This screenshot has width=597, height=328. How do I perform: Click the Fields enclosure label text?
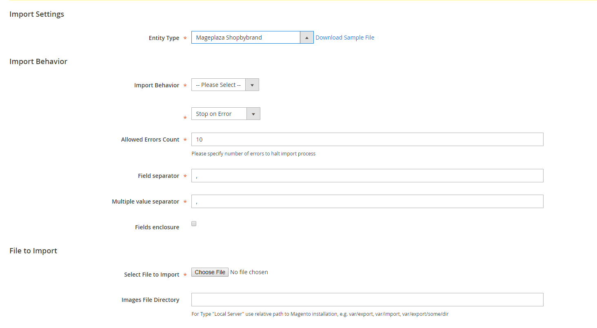(x=157, y=227)
